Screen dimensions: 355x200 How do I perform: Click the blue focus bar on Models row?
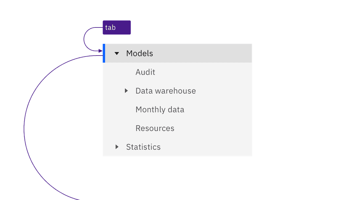[x=104, y=53]
